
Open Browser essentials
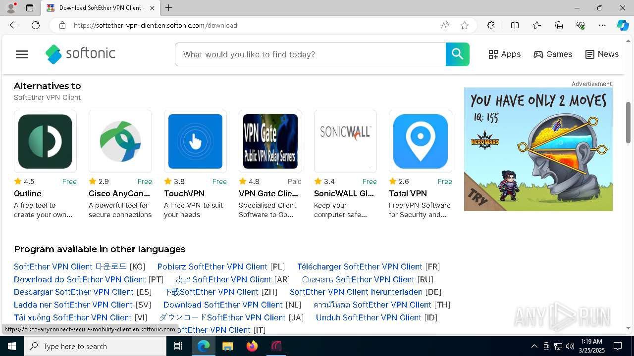click(581, 25)
